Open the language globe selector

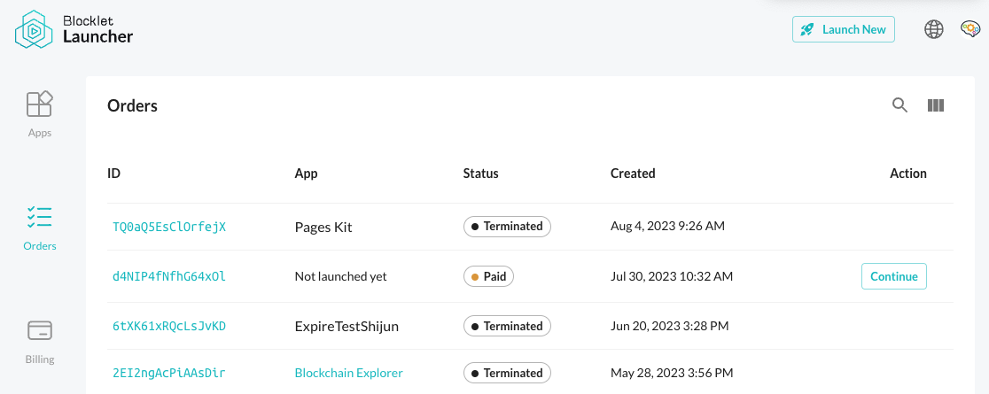click(934, 29)
